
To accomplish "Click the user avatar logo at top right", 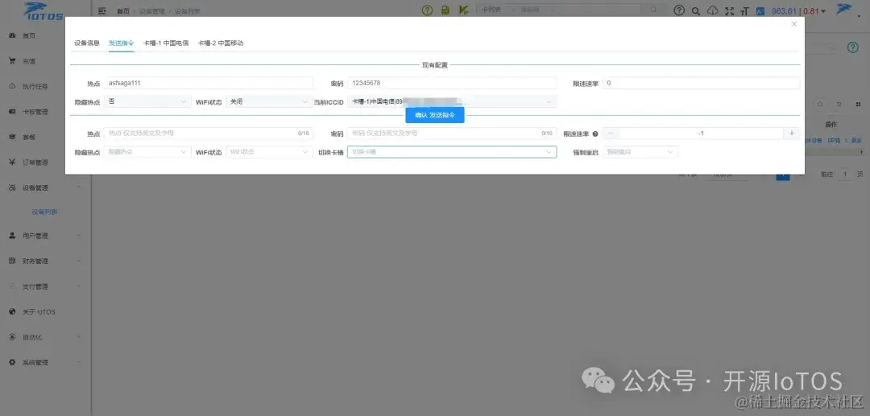I will coord(844,10).
